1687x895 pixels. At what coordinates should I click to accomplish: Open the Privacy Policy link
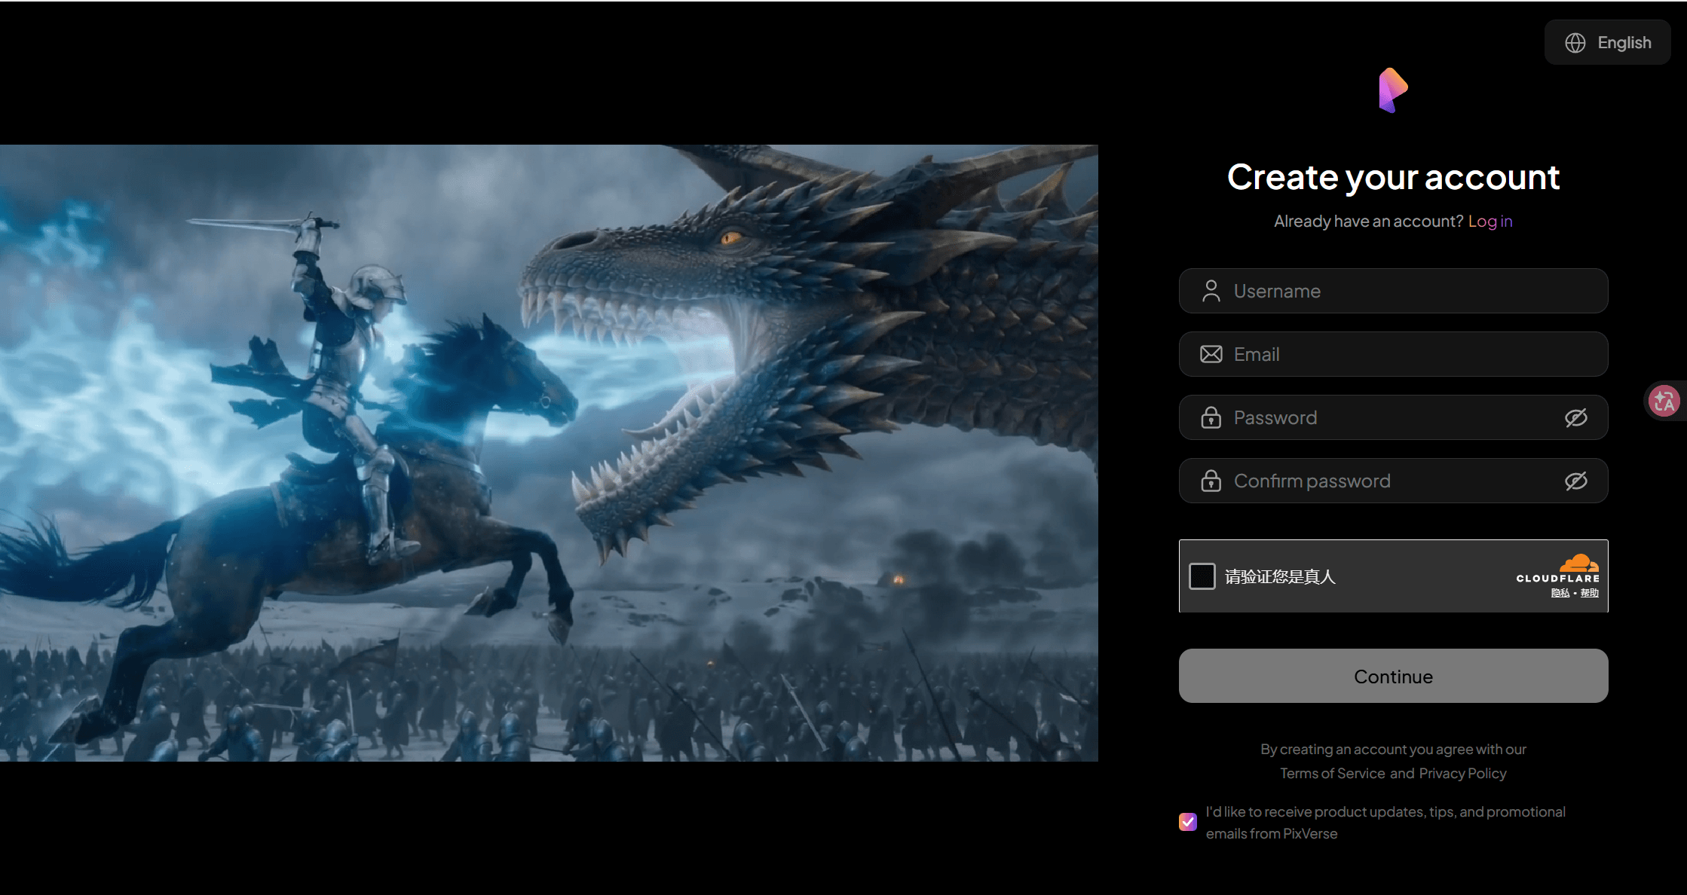pos(1462,773)
